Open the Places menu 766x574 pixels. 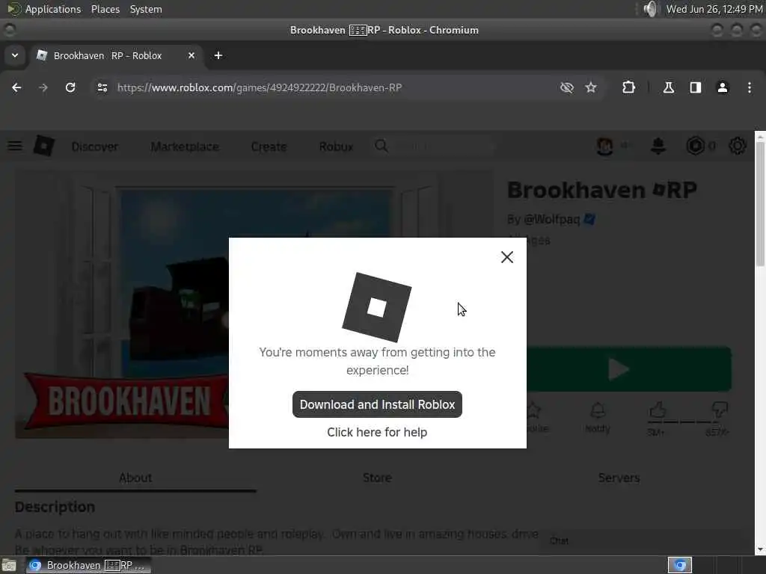click(105, 9)
